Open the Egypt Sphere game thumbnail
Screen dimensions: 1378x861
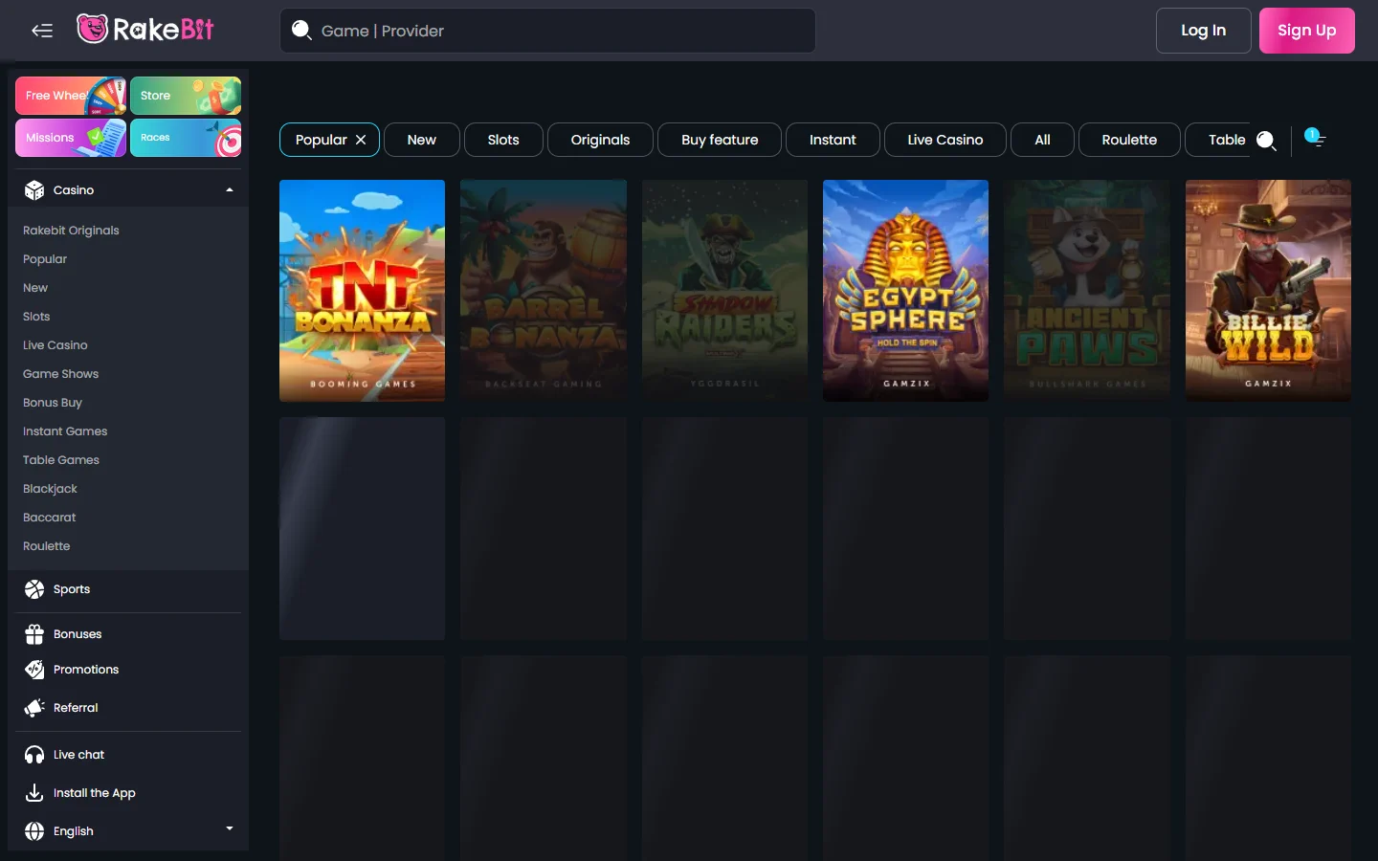tap(905, 291)
